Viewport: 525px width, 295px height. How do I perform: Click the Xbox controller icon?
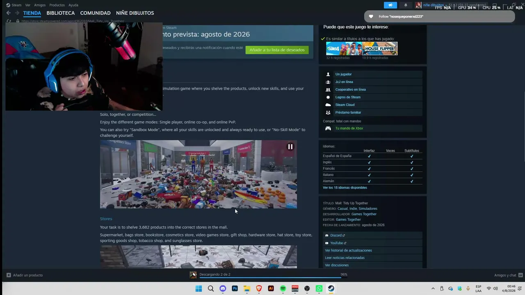[x=328, y=128]
